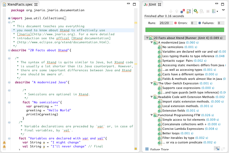This screenshot has width=229, height=153.
Task: Collapse the top file comment block
Action: coord(9,22)
